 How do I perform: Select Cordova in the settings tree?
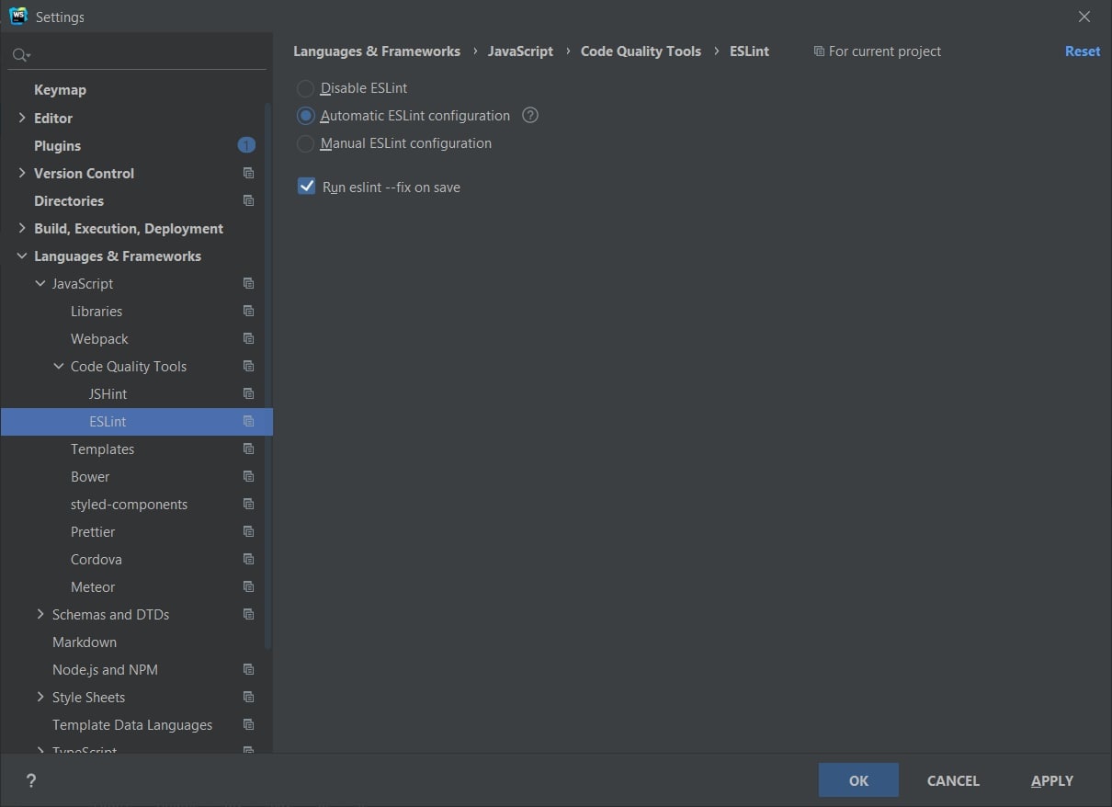tap(96, 559)
